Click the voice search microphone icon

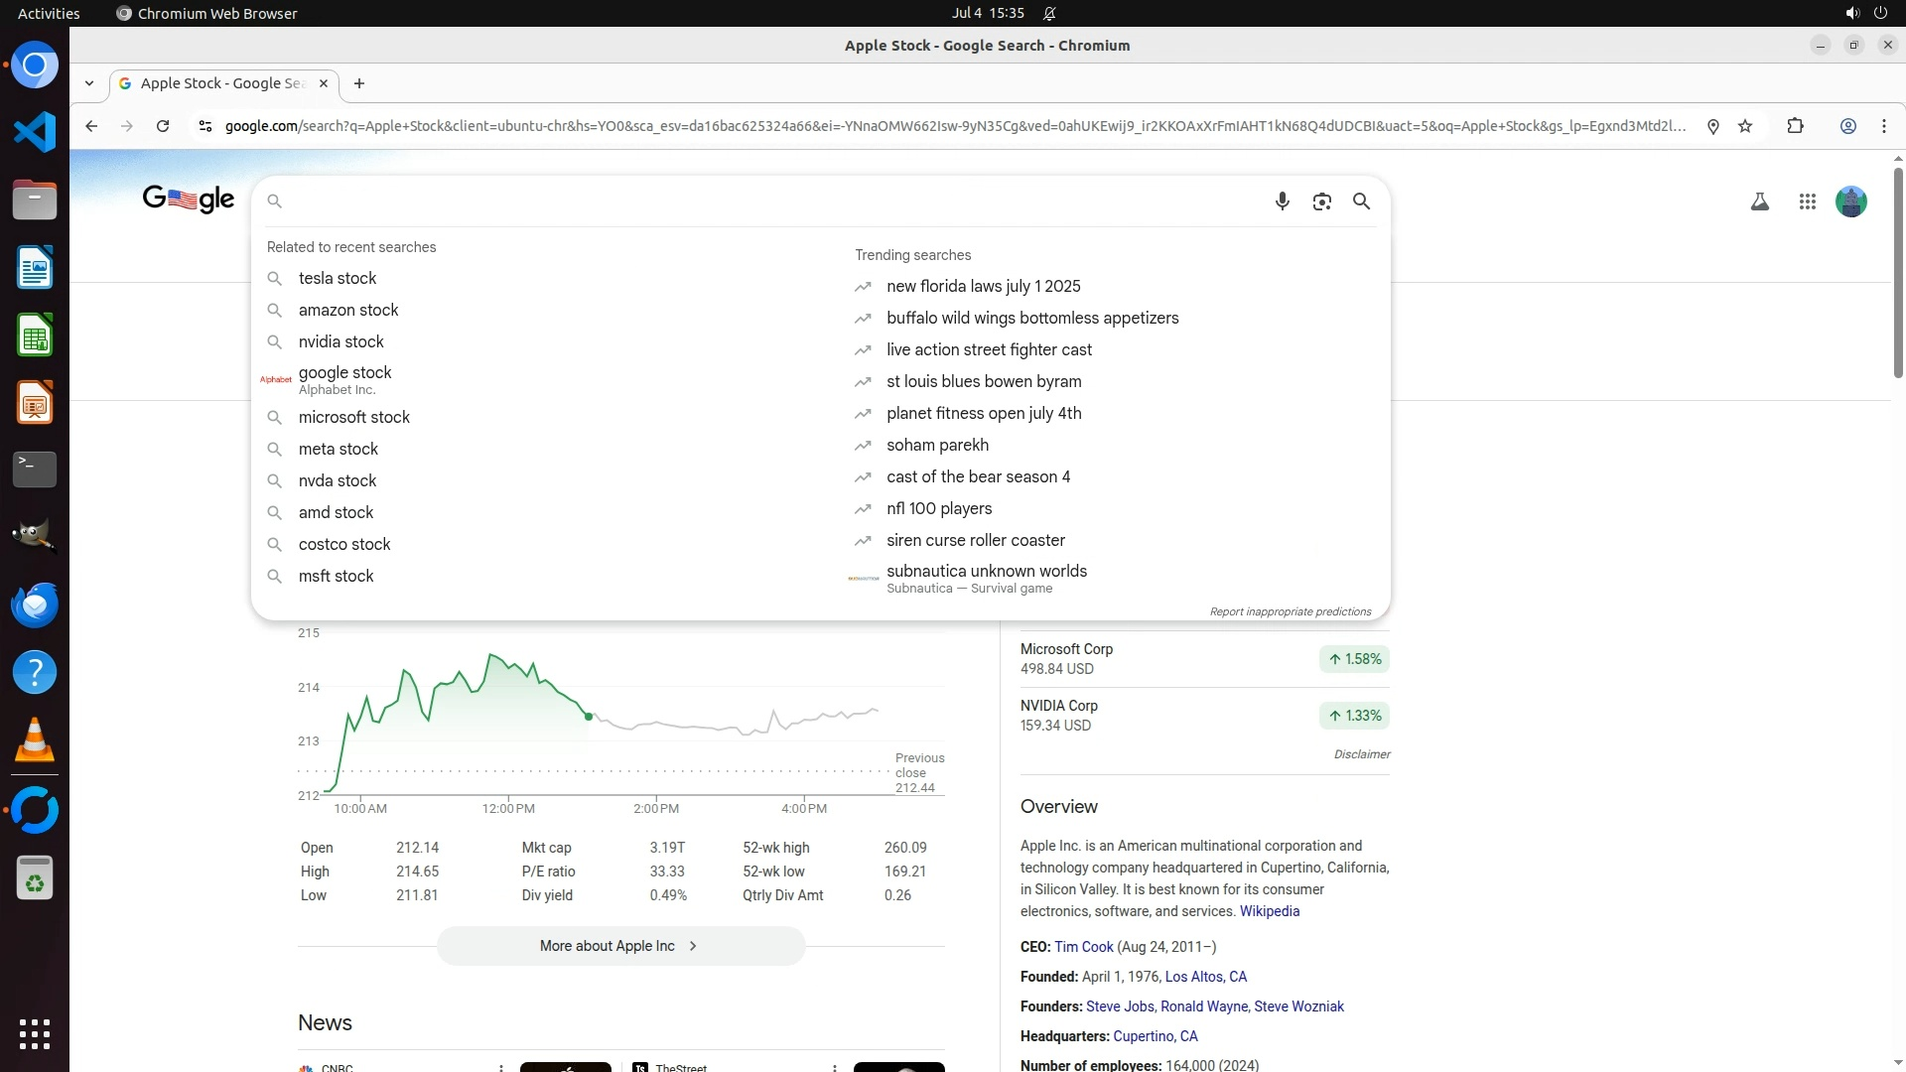(1282, 201)
